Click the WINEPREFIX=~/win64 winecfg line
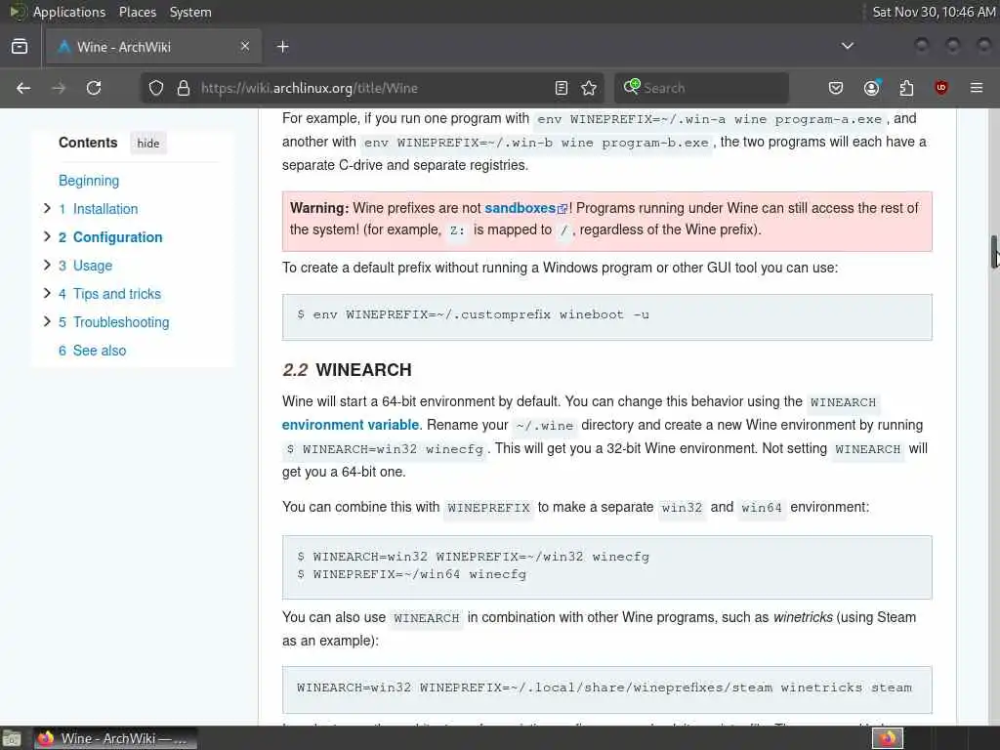 (412, 574)
